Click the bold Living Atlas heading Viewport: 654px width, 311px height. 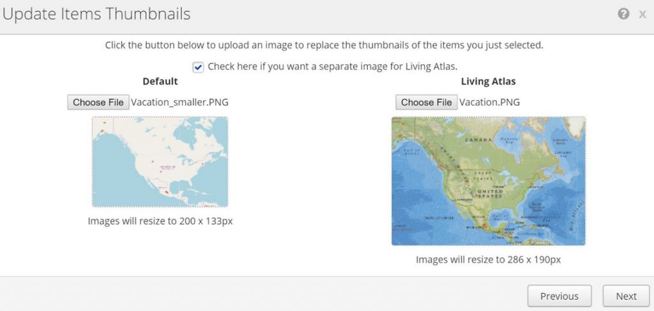pyautogui.click(x=488, y=81)
